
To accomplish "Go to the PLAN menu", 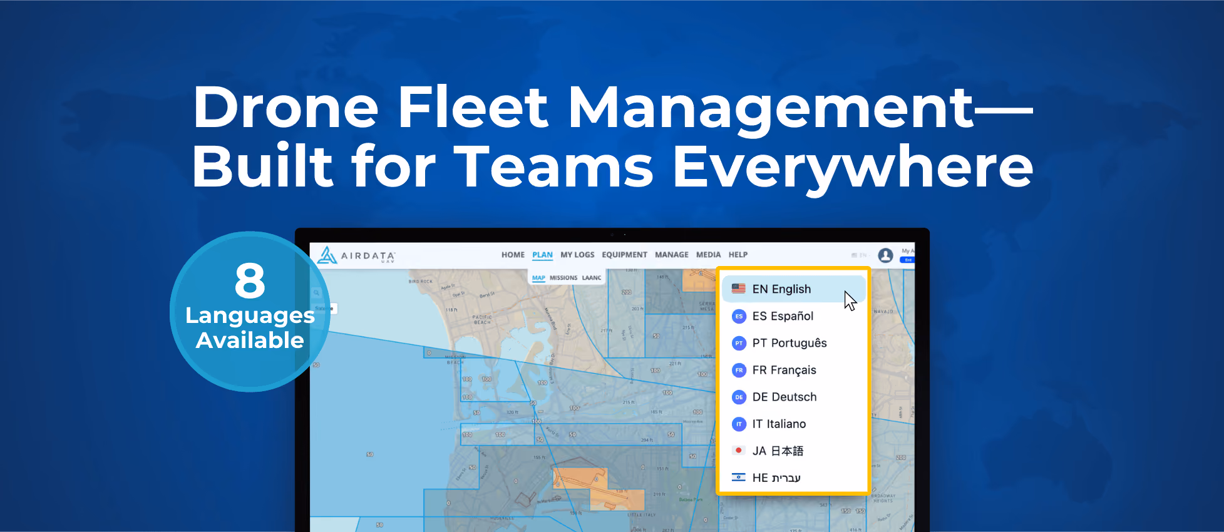I will click(x=542, y=255).
